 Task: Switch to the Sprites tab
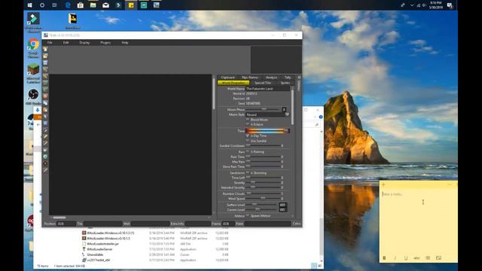click(285, 83)
